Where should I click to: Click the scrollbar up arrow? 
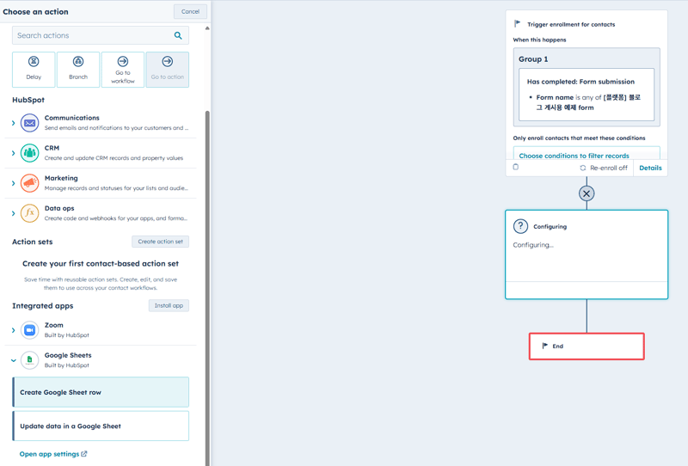(x=207, y=28)
